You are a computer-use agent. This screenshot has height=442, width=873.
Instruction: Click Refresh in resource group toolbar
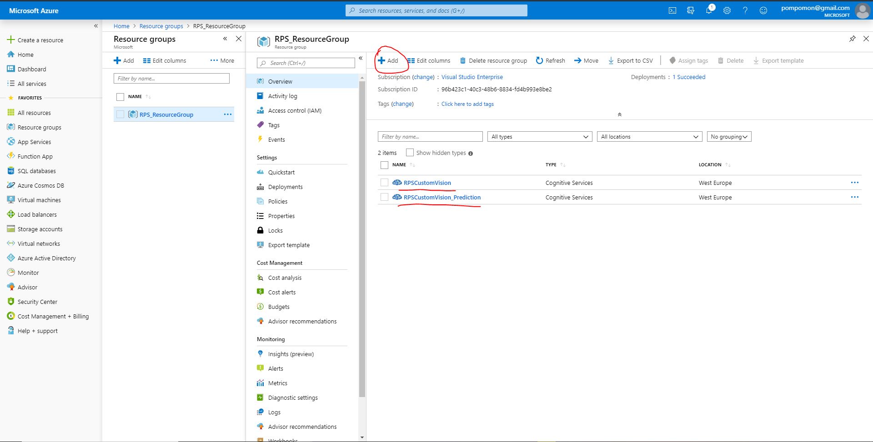click(550, 60)
